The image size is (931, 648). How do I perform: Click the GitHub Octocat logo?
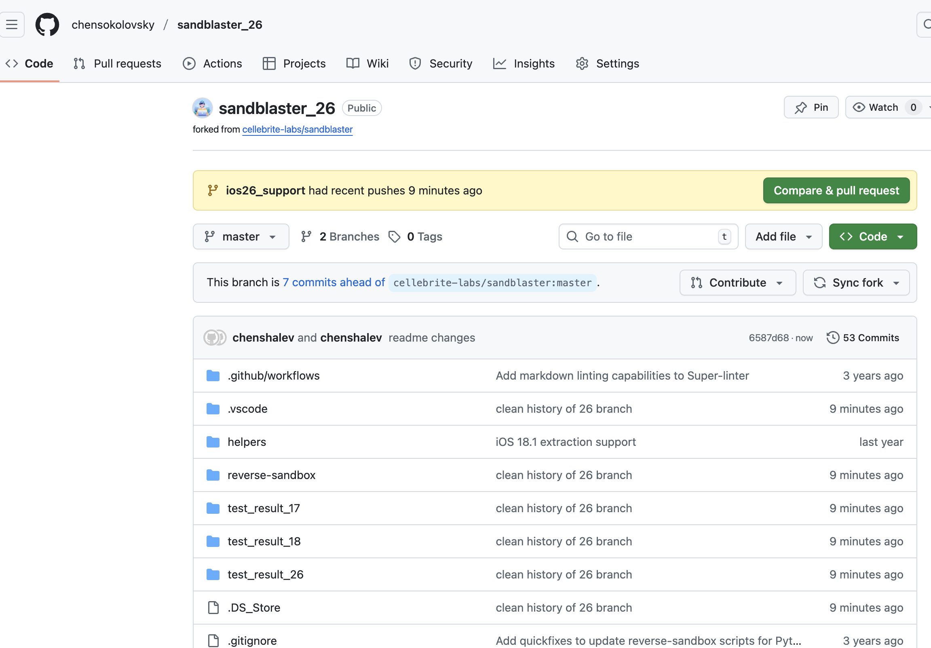click(x=47, y=25)
